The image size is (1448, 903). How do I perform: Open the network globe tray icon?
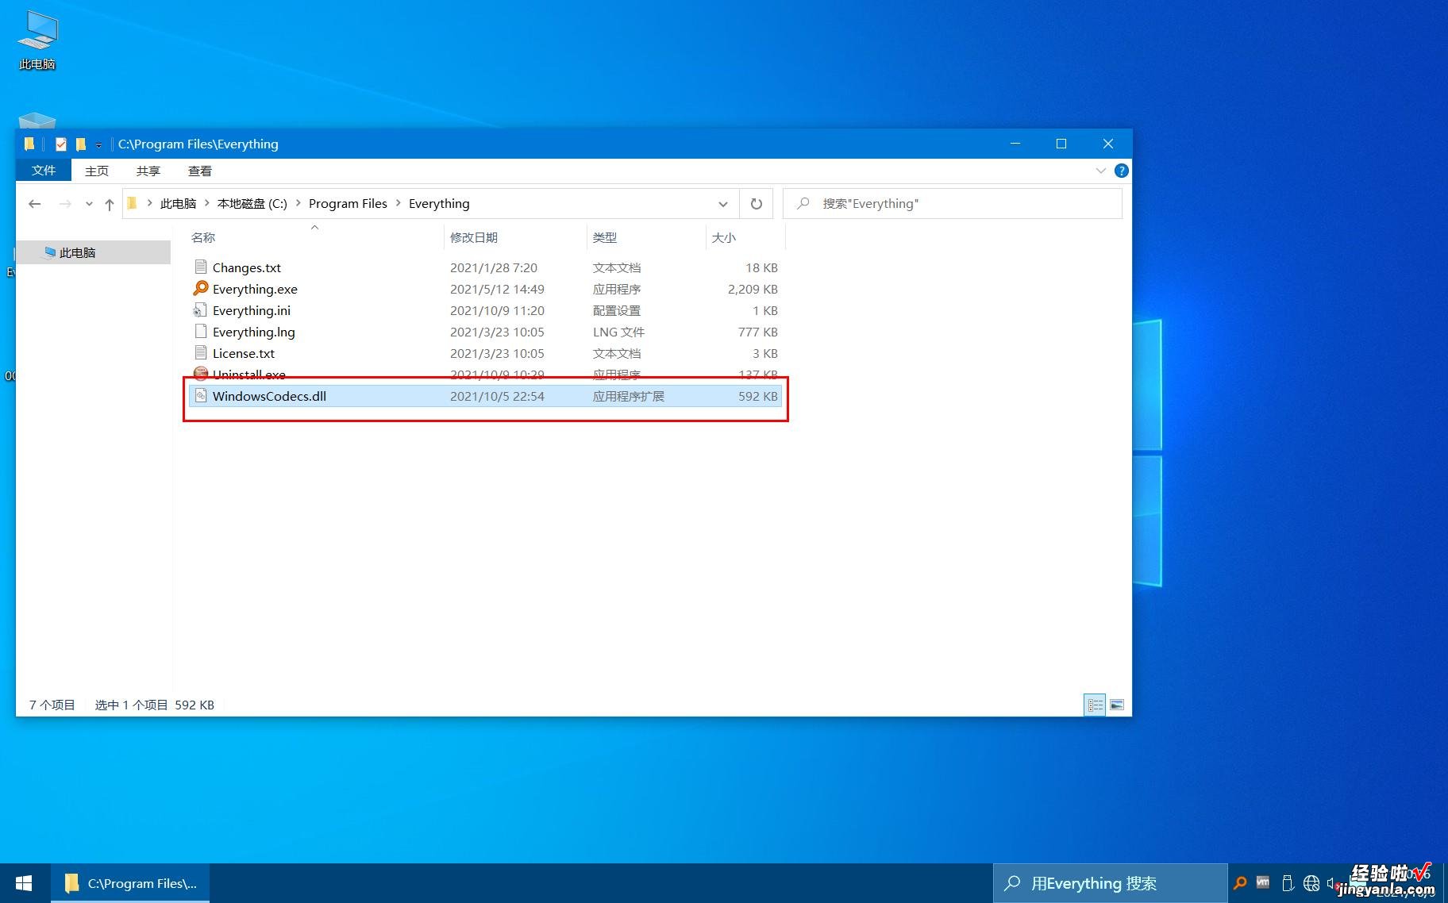click(x=1311, y=883)
